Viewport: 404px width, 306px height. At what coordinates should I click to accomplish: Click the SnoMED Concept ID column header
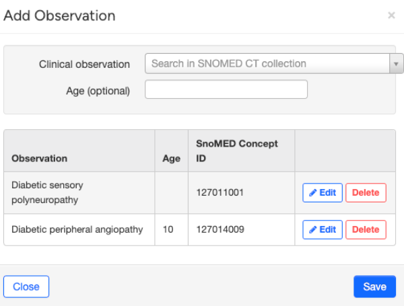coord(236,151)
